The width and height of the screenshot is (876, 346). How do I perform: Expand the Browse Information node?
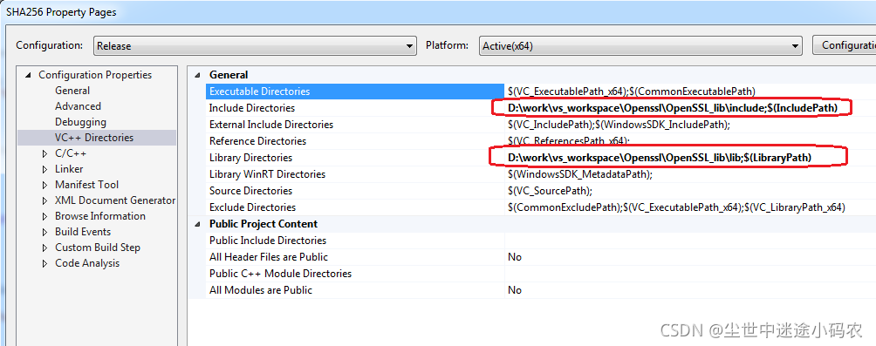(x=45, y=216)
